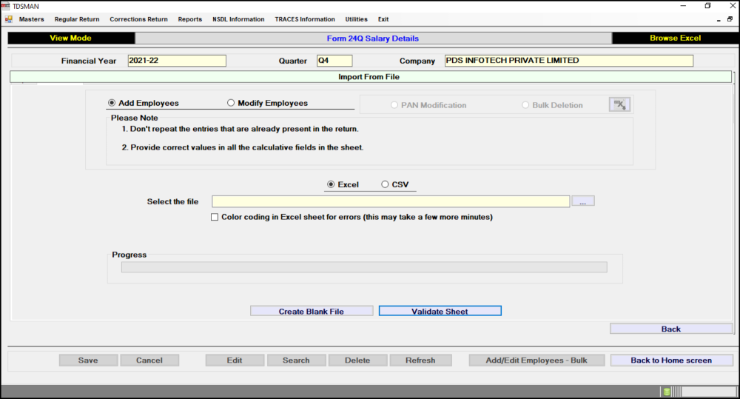Viewport: 740px width, 399px height.
Task: Click the Financial Year field showing 2021-22
Action: tap(177, 61)
